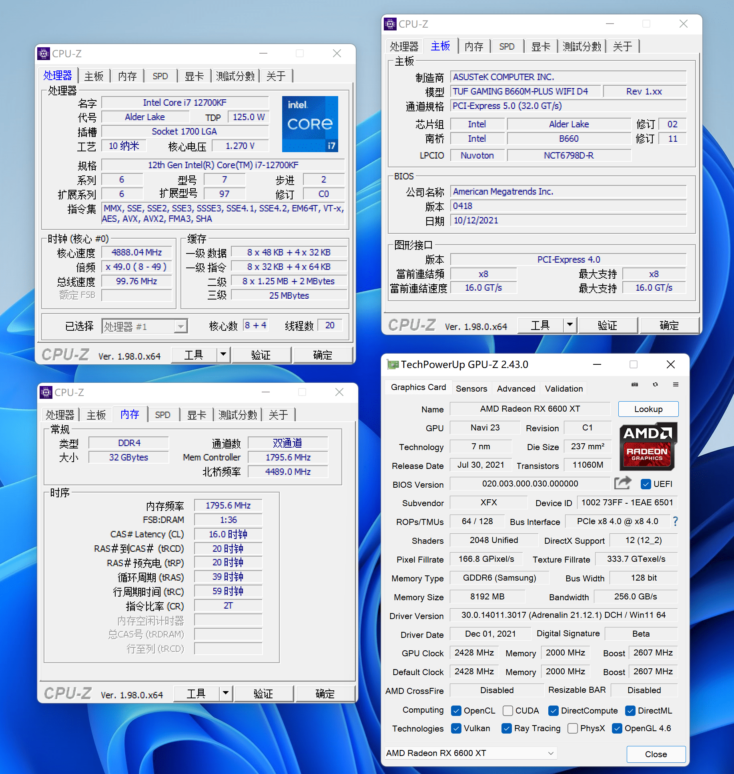734x774 pixels.
Task: Close the CPU-Z memory window
Action: (x=339, y=392)
